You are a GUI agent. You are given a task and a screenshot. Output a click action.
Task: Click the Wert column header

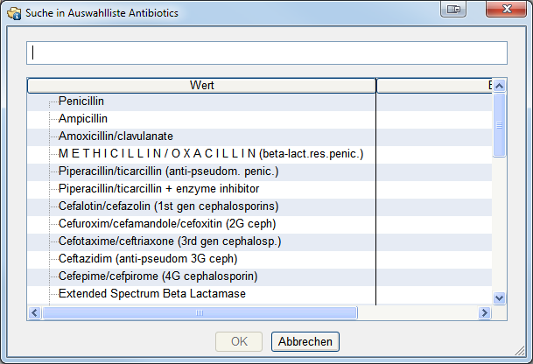pyautogui.click(x=202, y=86)
